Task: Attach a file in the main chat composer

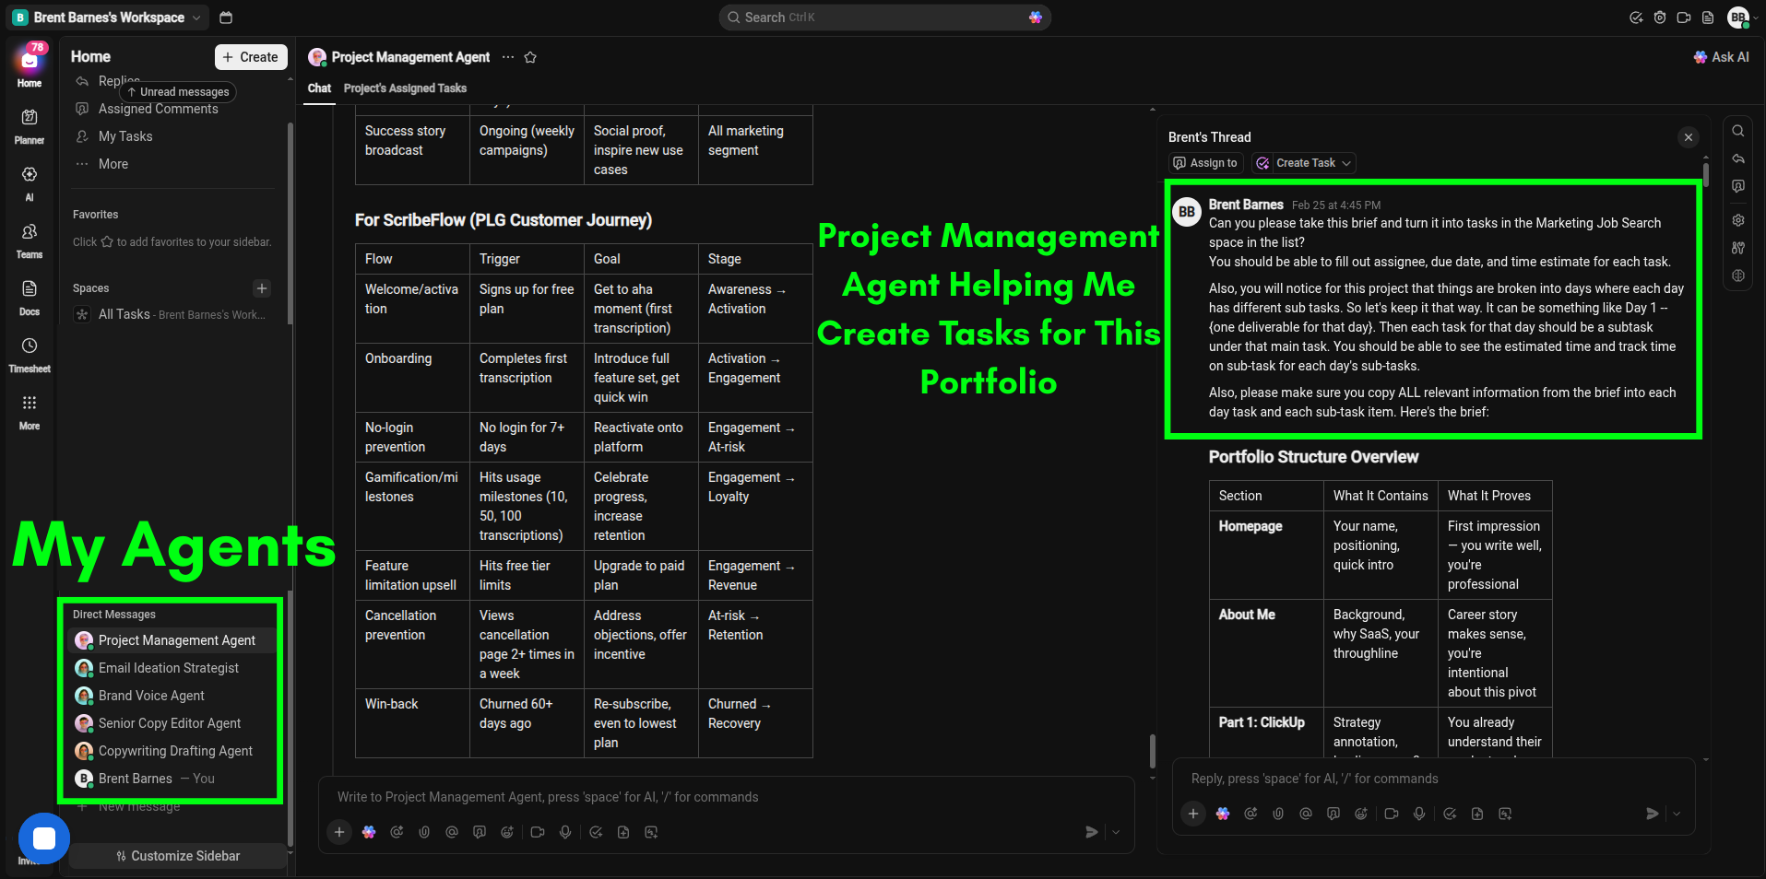Action: pos(424,832)
